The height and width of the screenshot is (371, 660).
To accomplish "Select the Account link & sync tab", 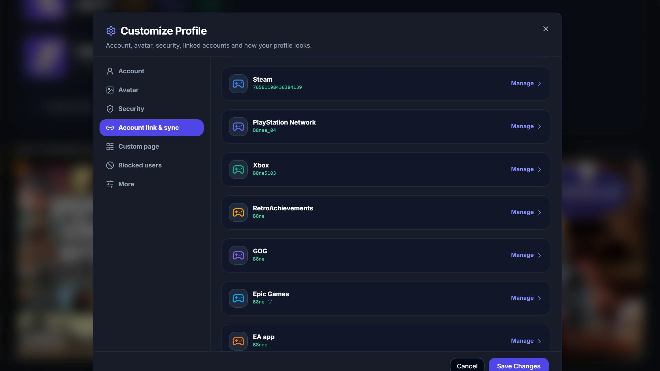I will [151, 128].
